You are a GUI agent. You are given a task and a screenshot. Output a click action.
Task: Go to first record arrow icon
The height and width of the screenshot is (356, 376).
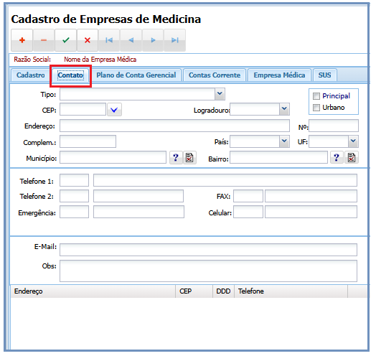pyautogui.click(x=109, y=40)
